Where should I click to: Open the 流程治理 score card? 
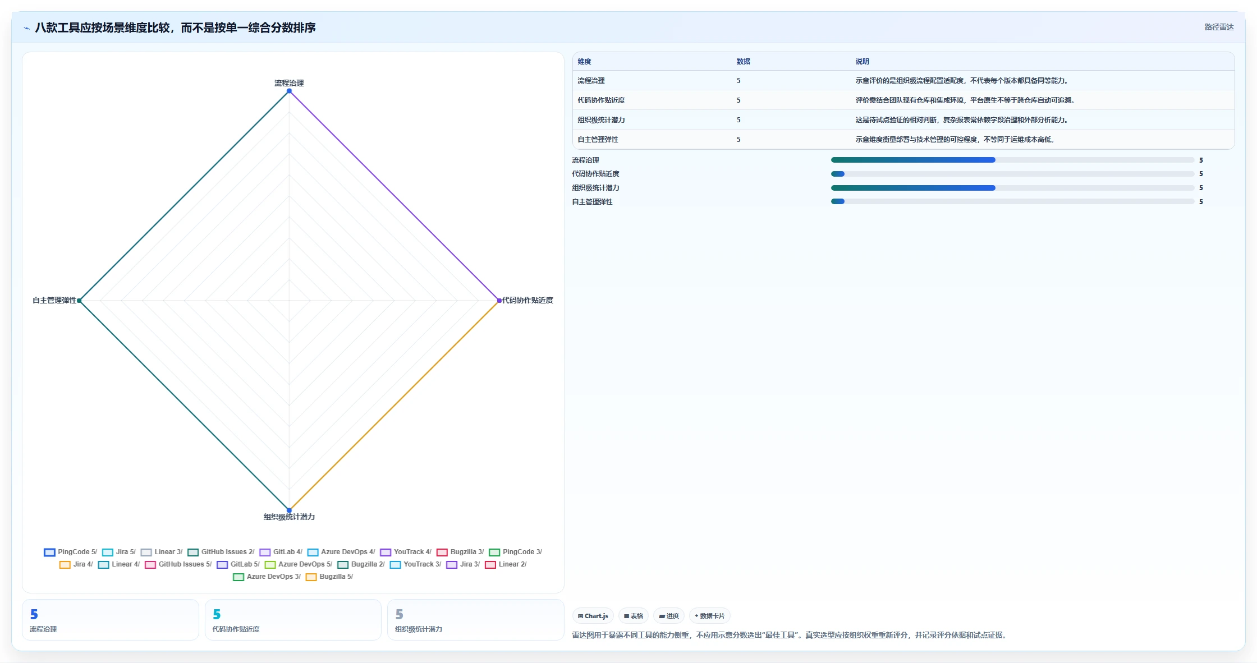point(111,620)
